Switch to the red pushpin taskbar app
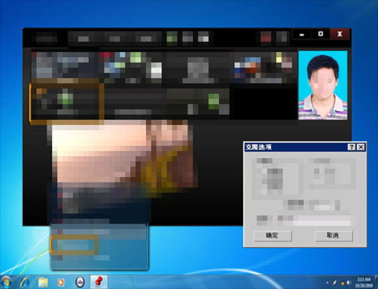The width and height of the screenshot is (378, 289). coord(99,281)
